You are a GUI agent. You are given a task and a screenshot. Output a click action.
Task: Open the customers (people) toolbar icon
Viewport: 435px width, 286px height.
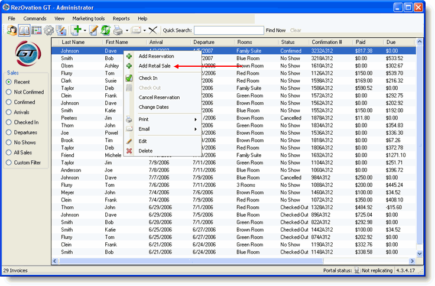coord(12,30)
